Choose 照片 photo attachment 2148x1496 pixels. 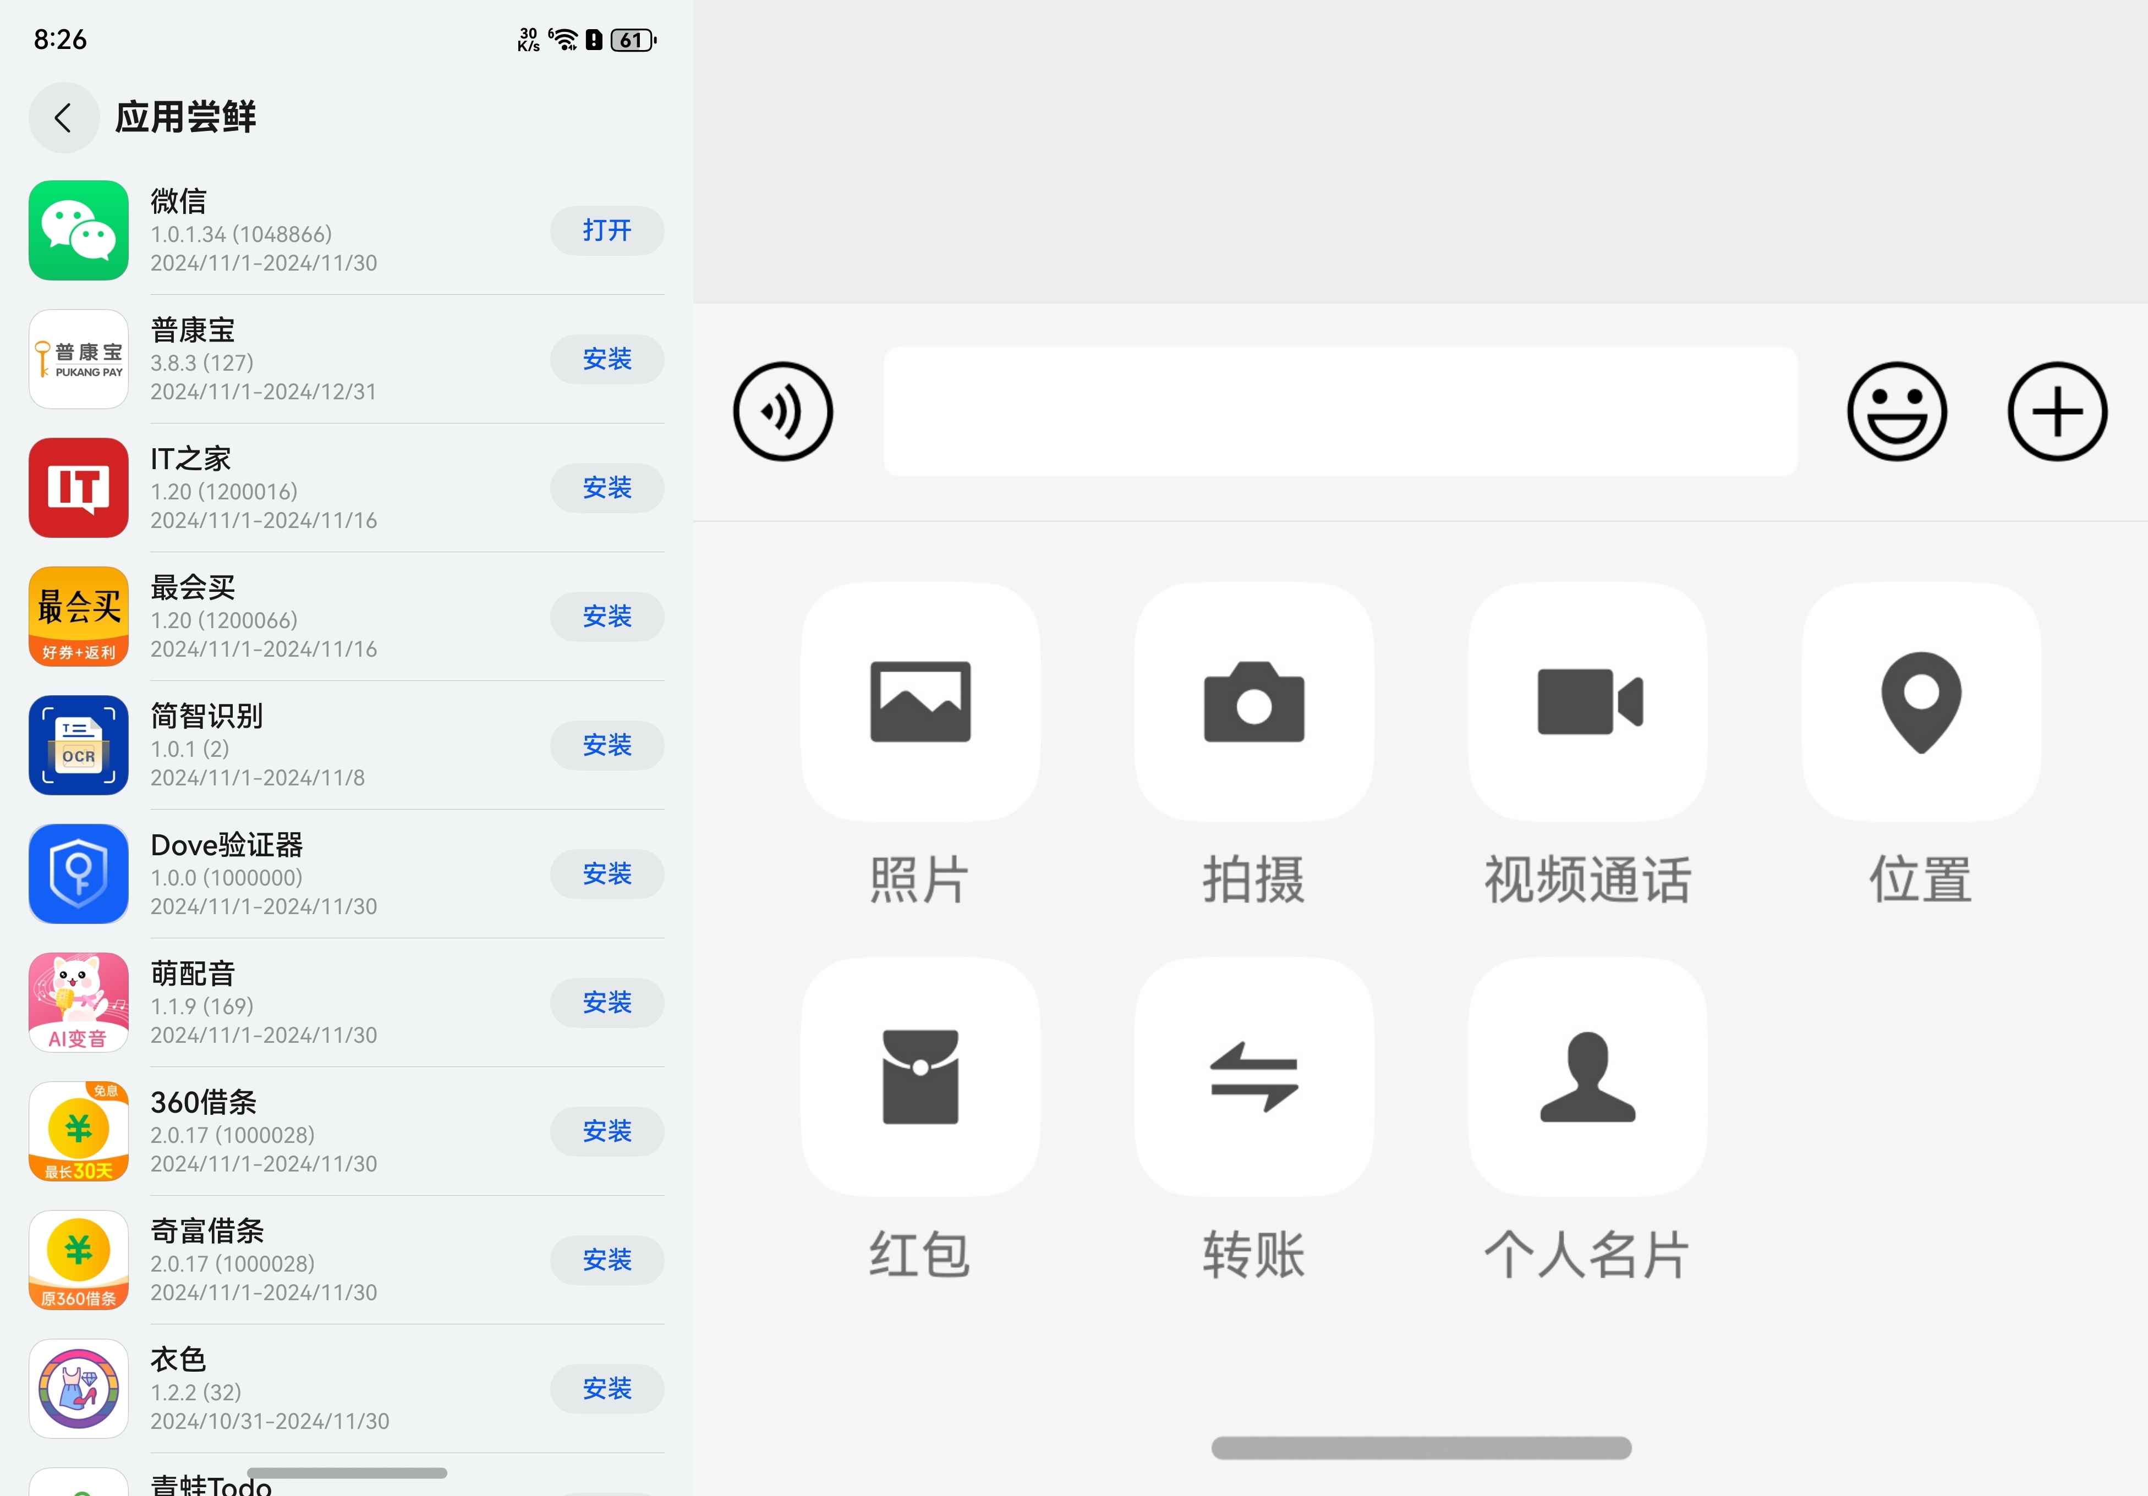(920, 702)
